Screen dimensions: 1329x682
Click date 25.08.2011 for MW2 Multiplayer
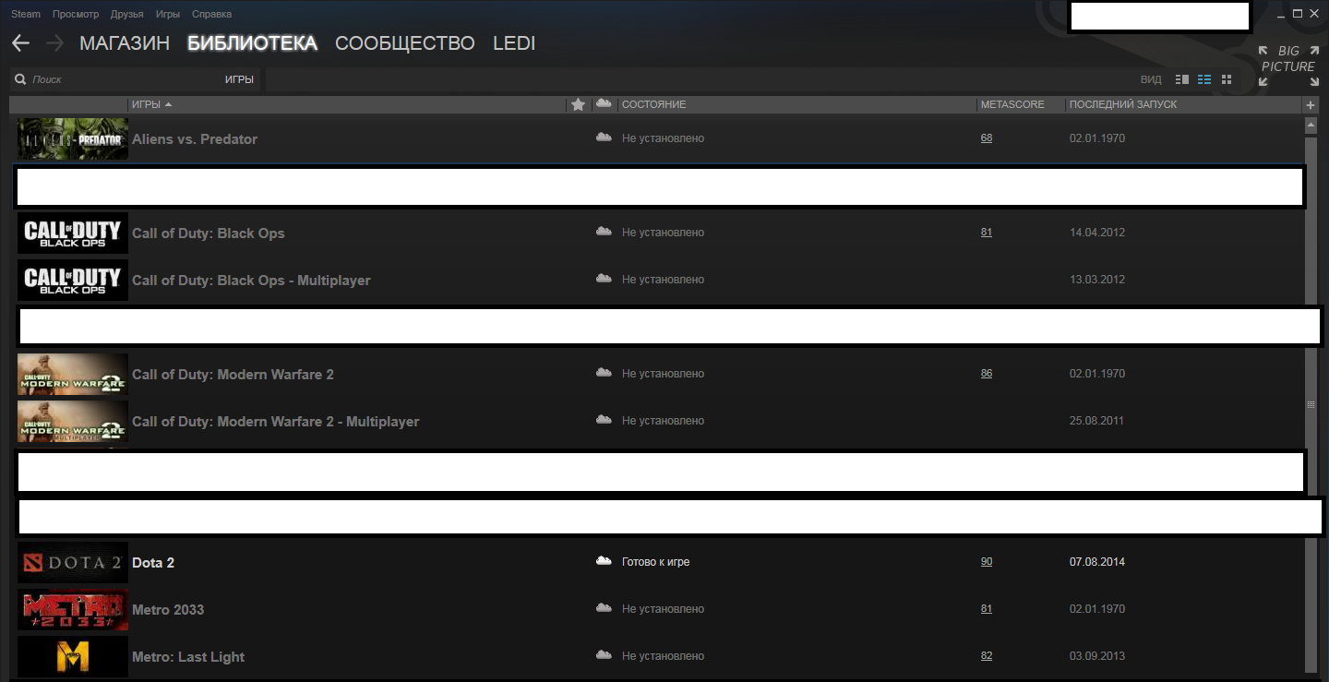click(1097, 421)
